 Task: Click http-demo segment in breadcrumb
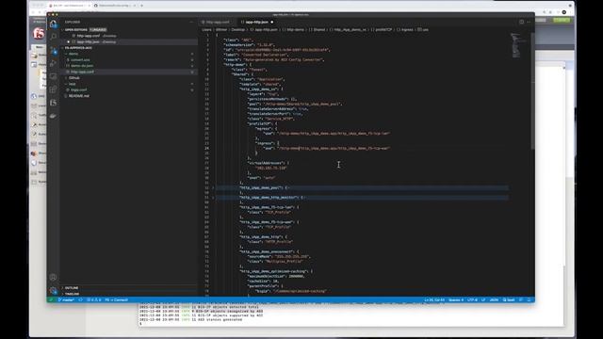(x=293, y=29)
